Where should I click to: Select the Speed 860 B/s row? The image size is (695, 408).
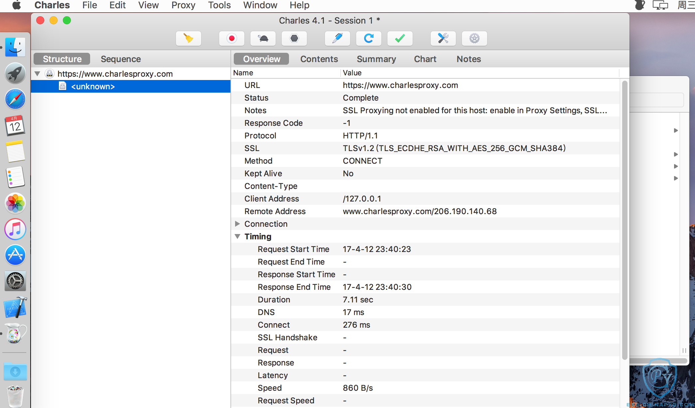click(425, 388)
